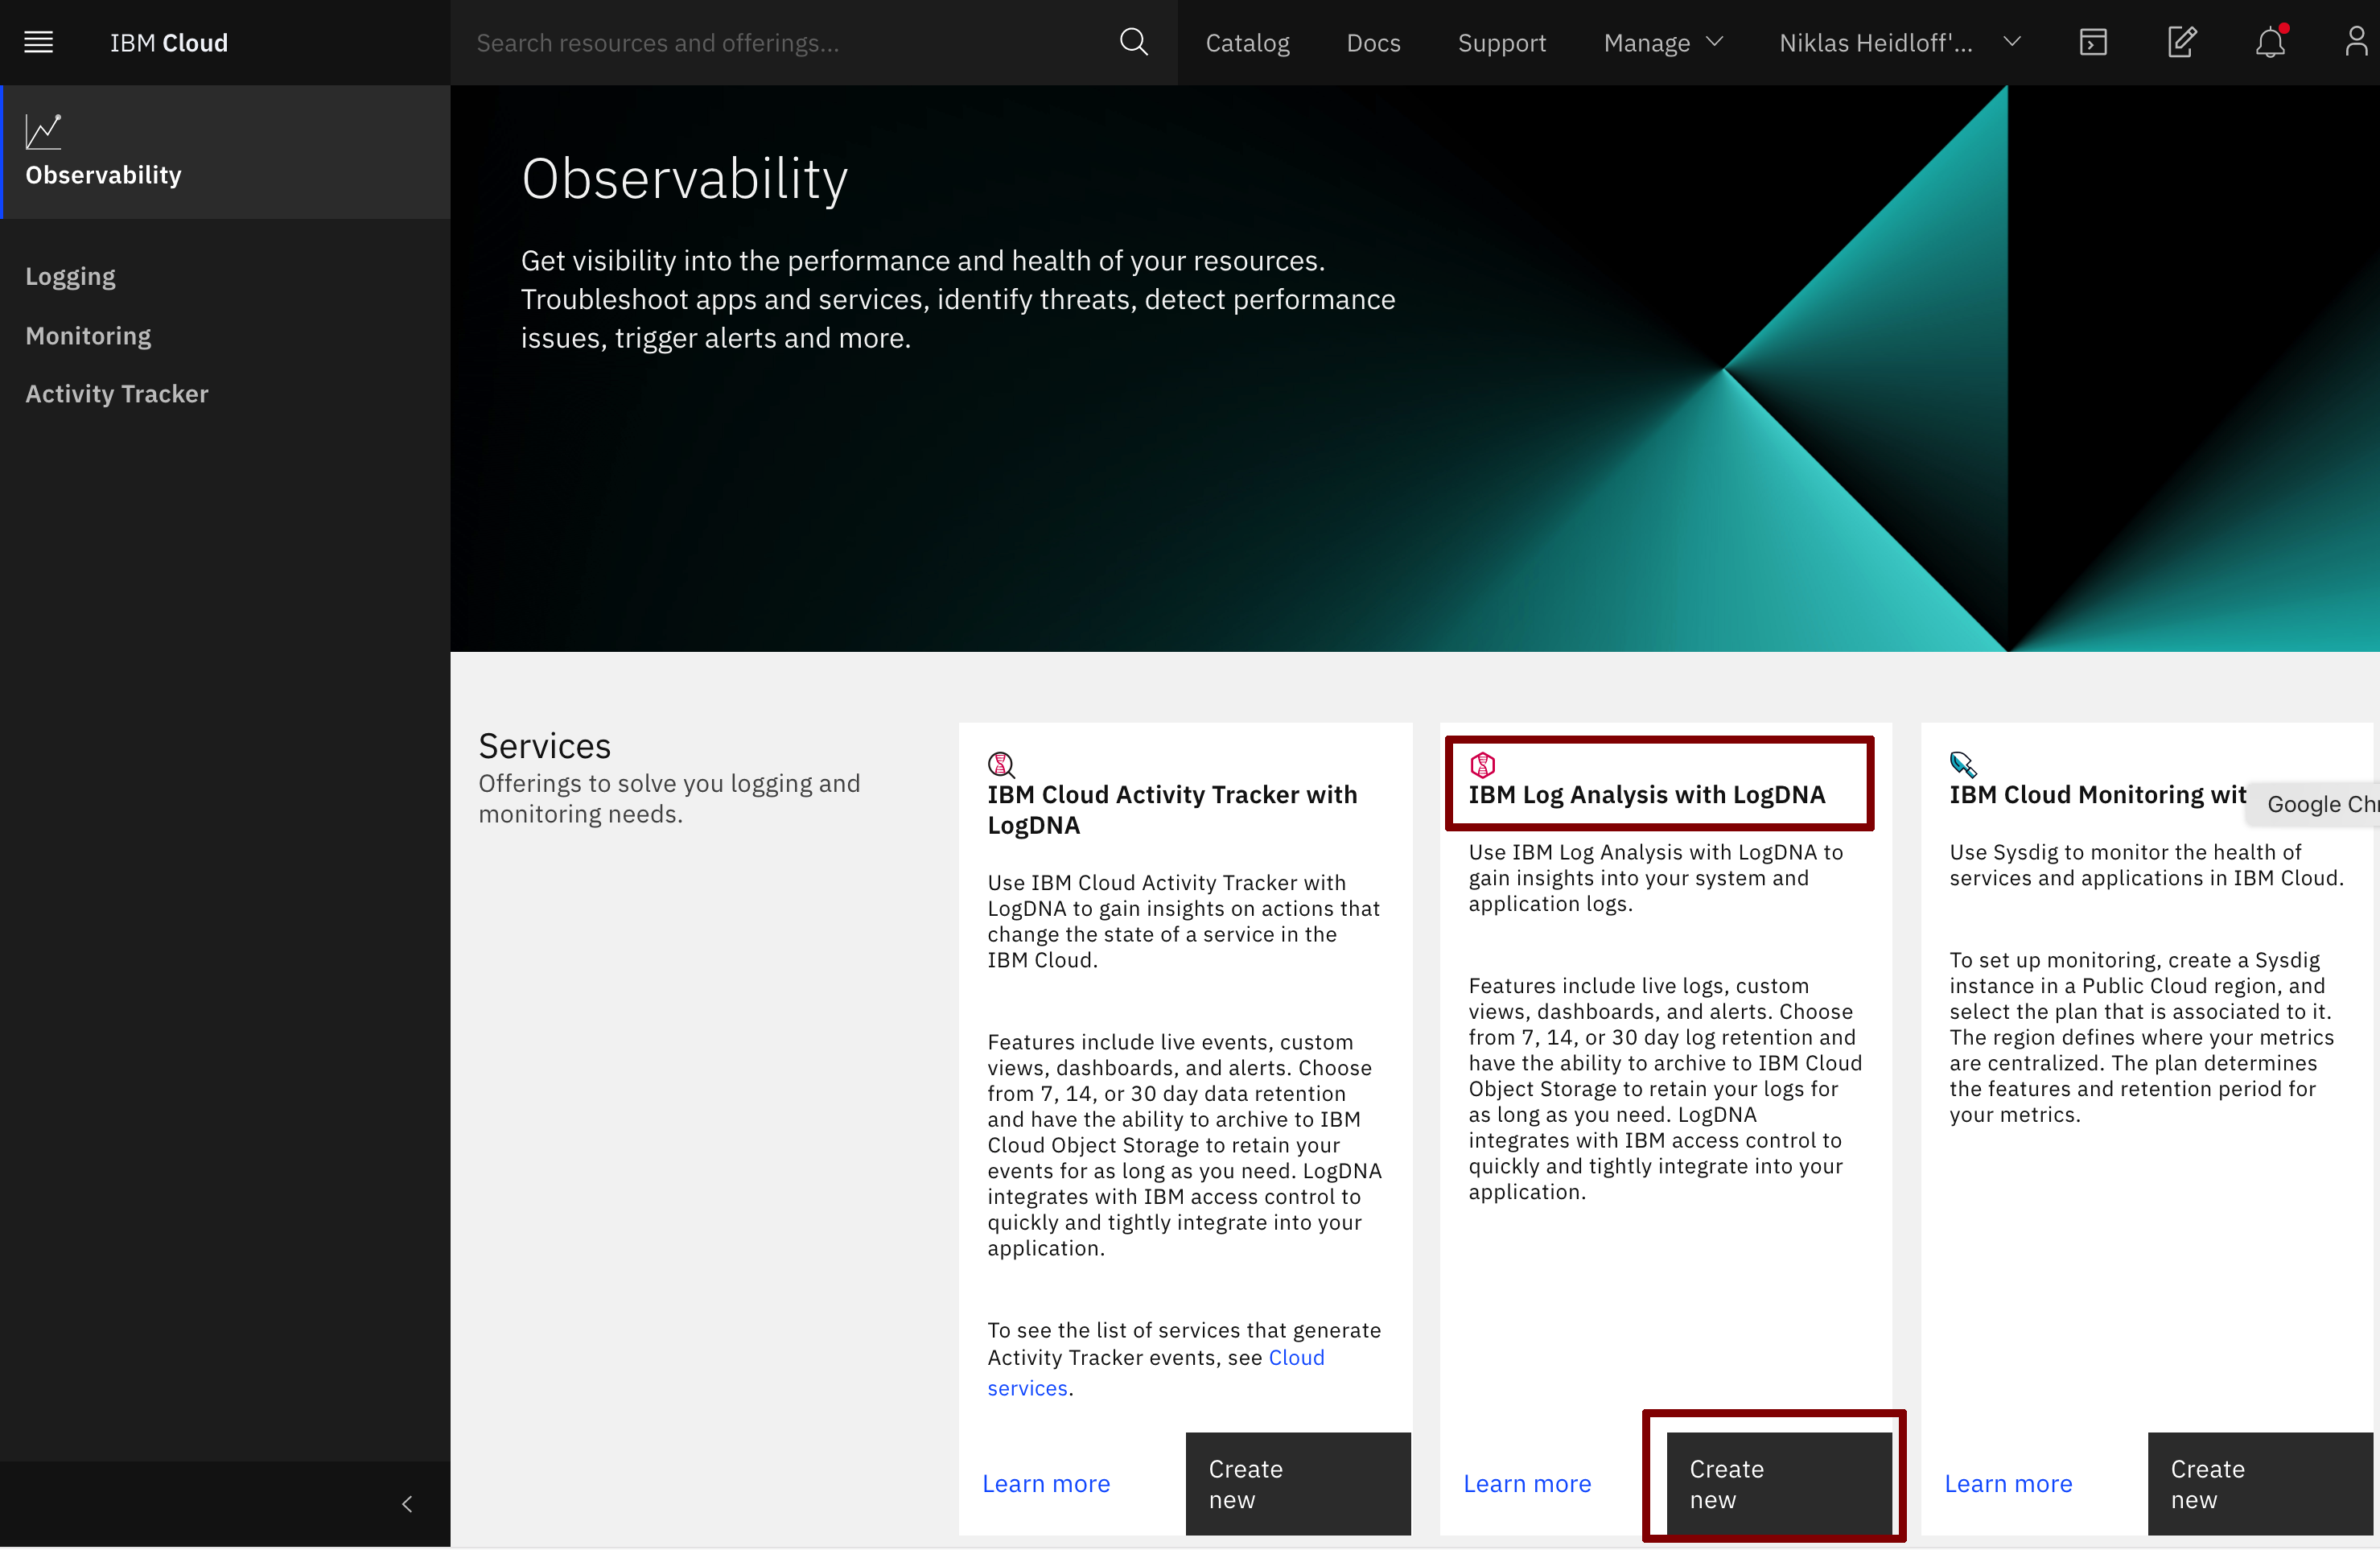Viewport: 2380px width, 1550px height.
Task: Click the Services section heading
Action: (544, 746)
